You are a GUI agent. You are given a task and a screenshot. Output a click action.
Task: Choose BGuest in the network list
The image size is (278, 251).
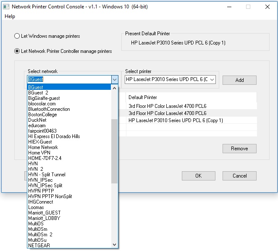pos(69,87)
